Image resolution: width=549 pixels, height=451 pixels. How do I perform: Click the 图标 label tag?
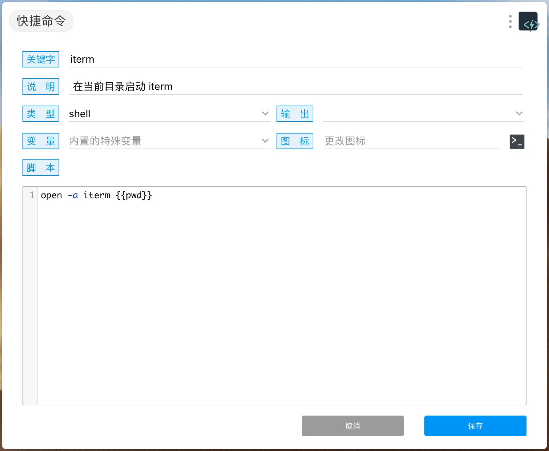coord(295,141)
